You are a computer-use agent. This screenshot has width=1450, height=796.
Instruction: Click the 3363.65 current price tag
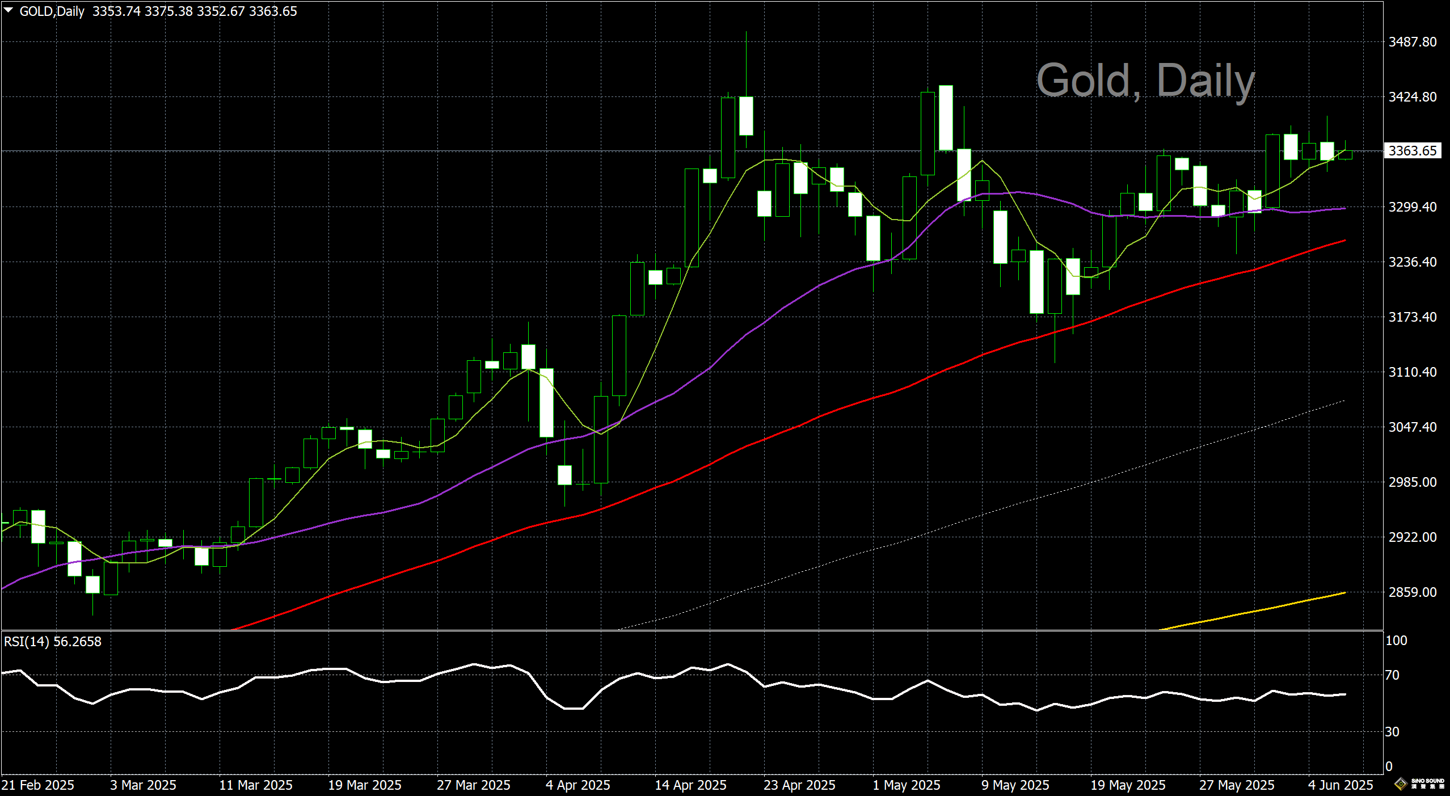[1411, 151]
